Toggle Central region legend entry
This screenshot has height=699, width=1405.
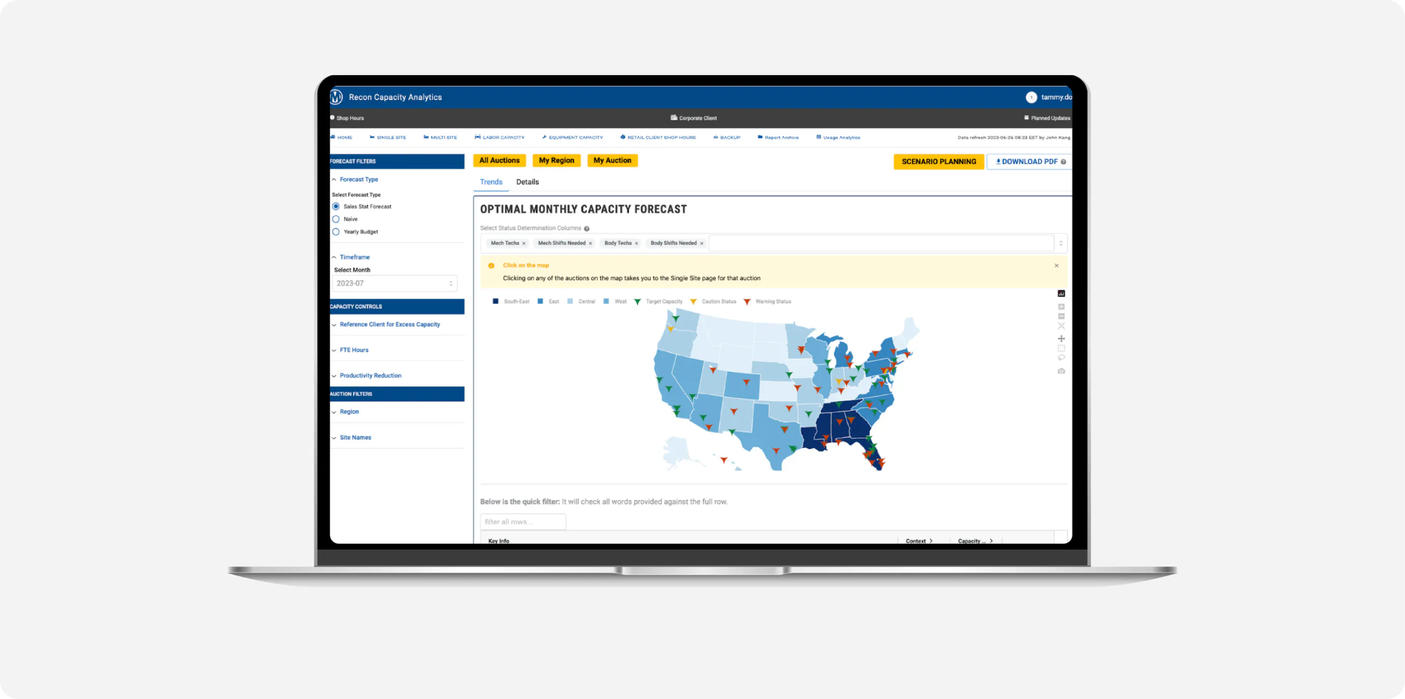581,302
